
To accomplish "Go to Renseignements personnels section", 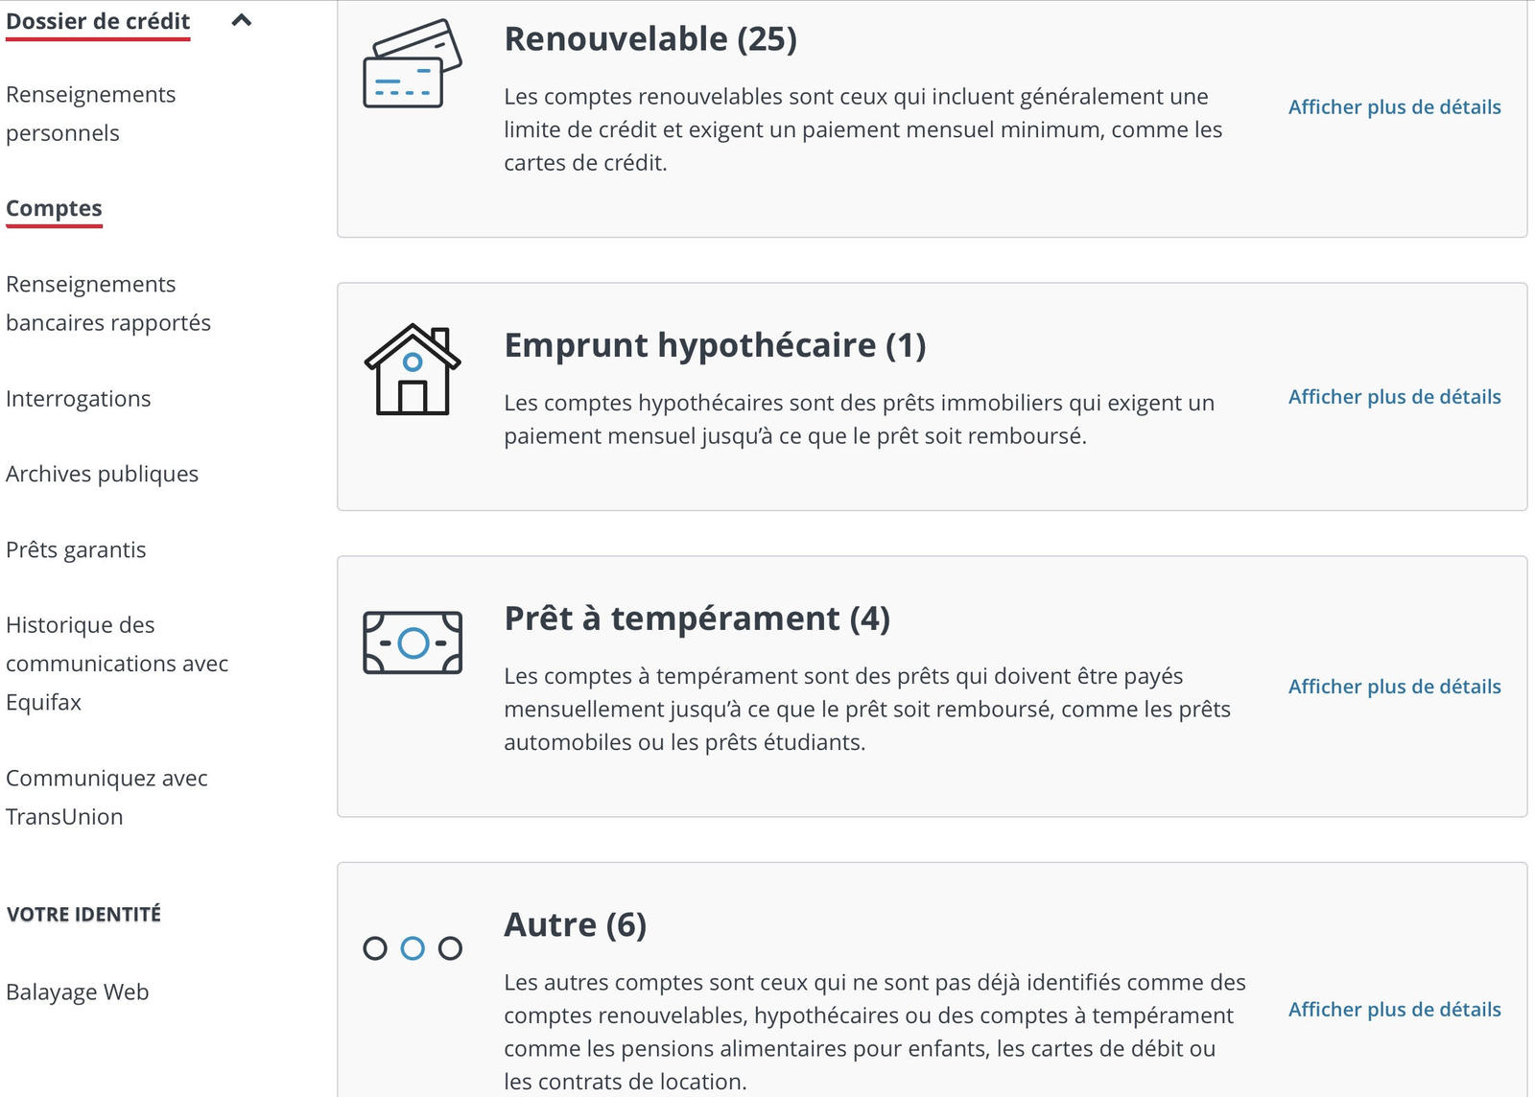I will click(90, 113).
